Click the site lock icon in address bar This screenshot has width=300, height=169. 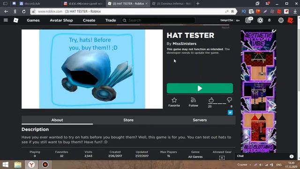pos(33,11)
